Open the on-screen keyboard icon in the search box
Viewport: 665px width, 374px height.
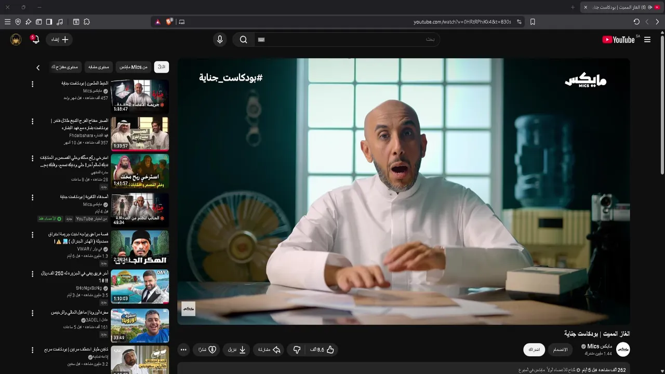261,39
